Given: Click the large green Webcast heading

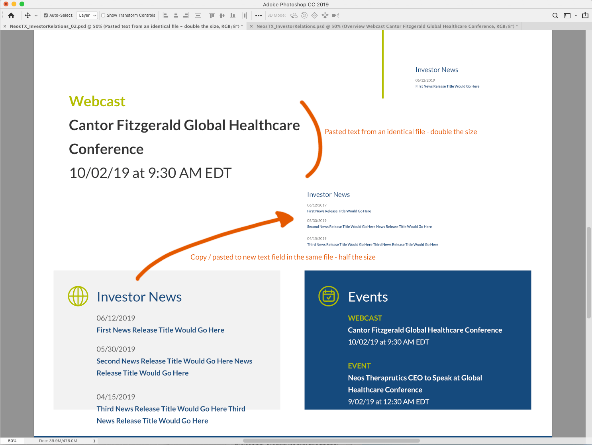Looking at the screenshot, I should pos(97,101).
